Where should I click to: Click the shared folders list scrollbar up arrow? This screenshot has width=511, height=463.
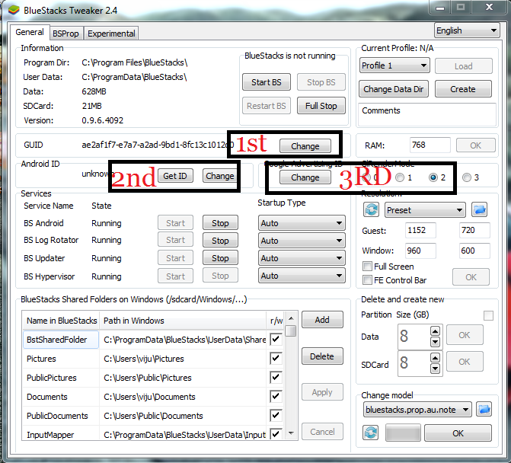pos(291,318)
